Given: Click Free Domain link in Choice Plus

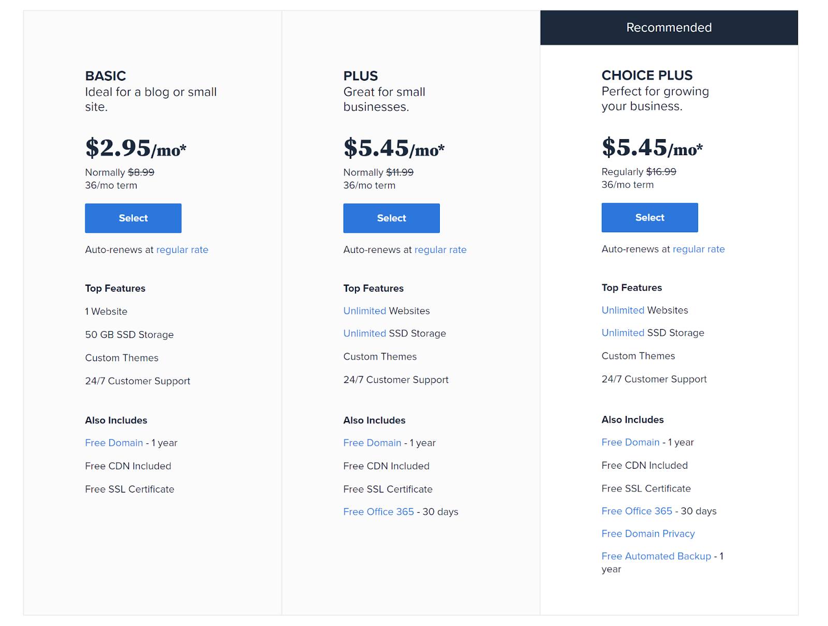Looking at the screenshot, I should pos(630,442).
